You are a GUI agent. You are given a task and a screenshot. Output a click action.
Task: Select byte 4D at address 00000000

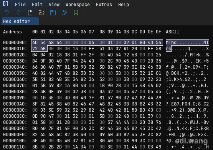35,43
